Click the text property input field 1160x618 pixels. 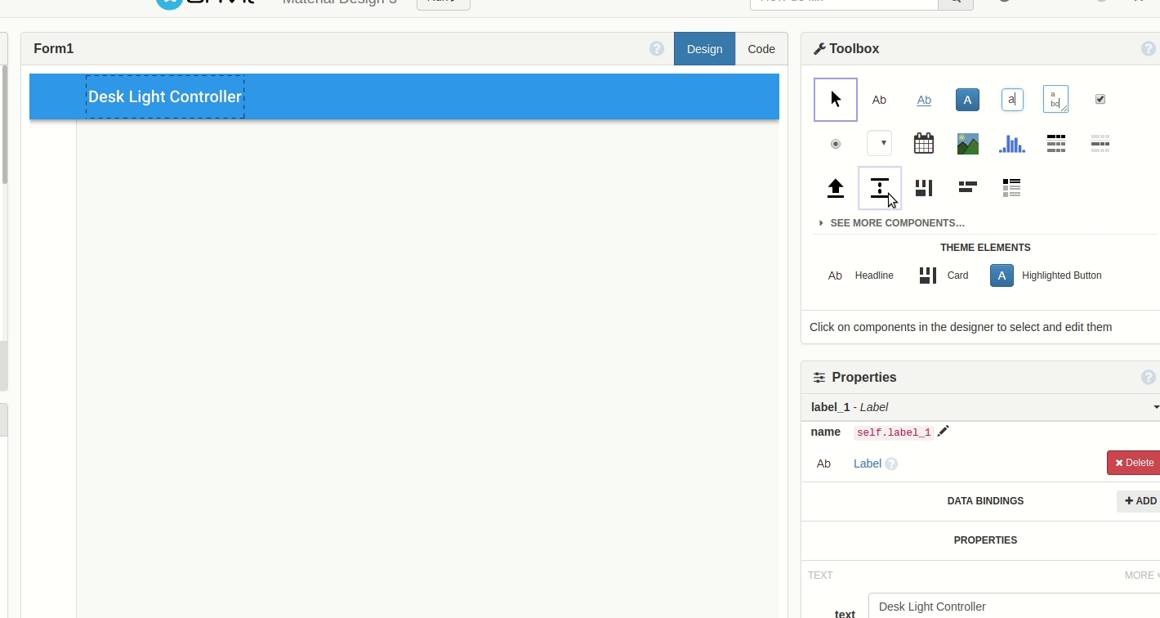click(1013, 607)
